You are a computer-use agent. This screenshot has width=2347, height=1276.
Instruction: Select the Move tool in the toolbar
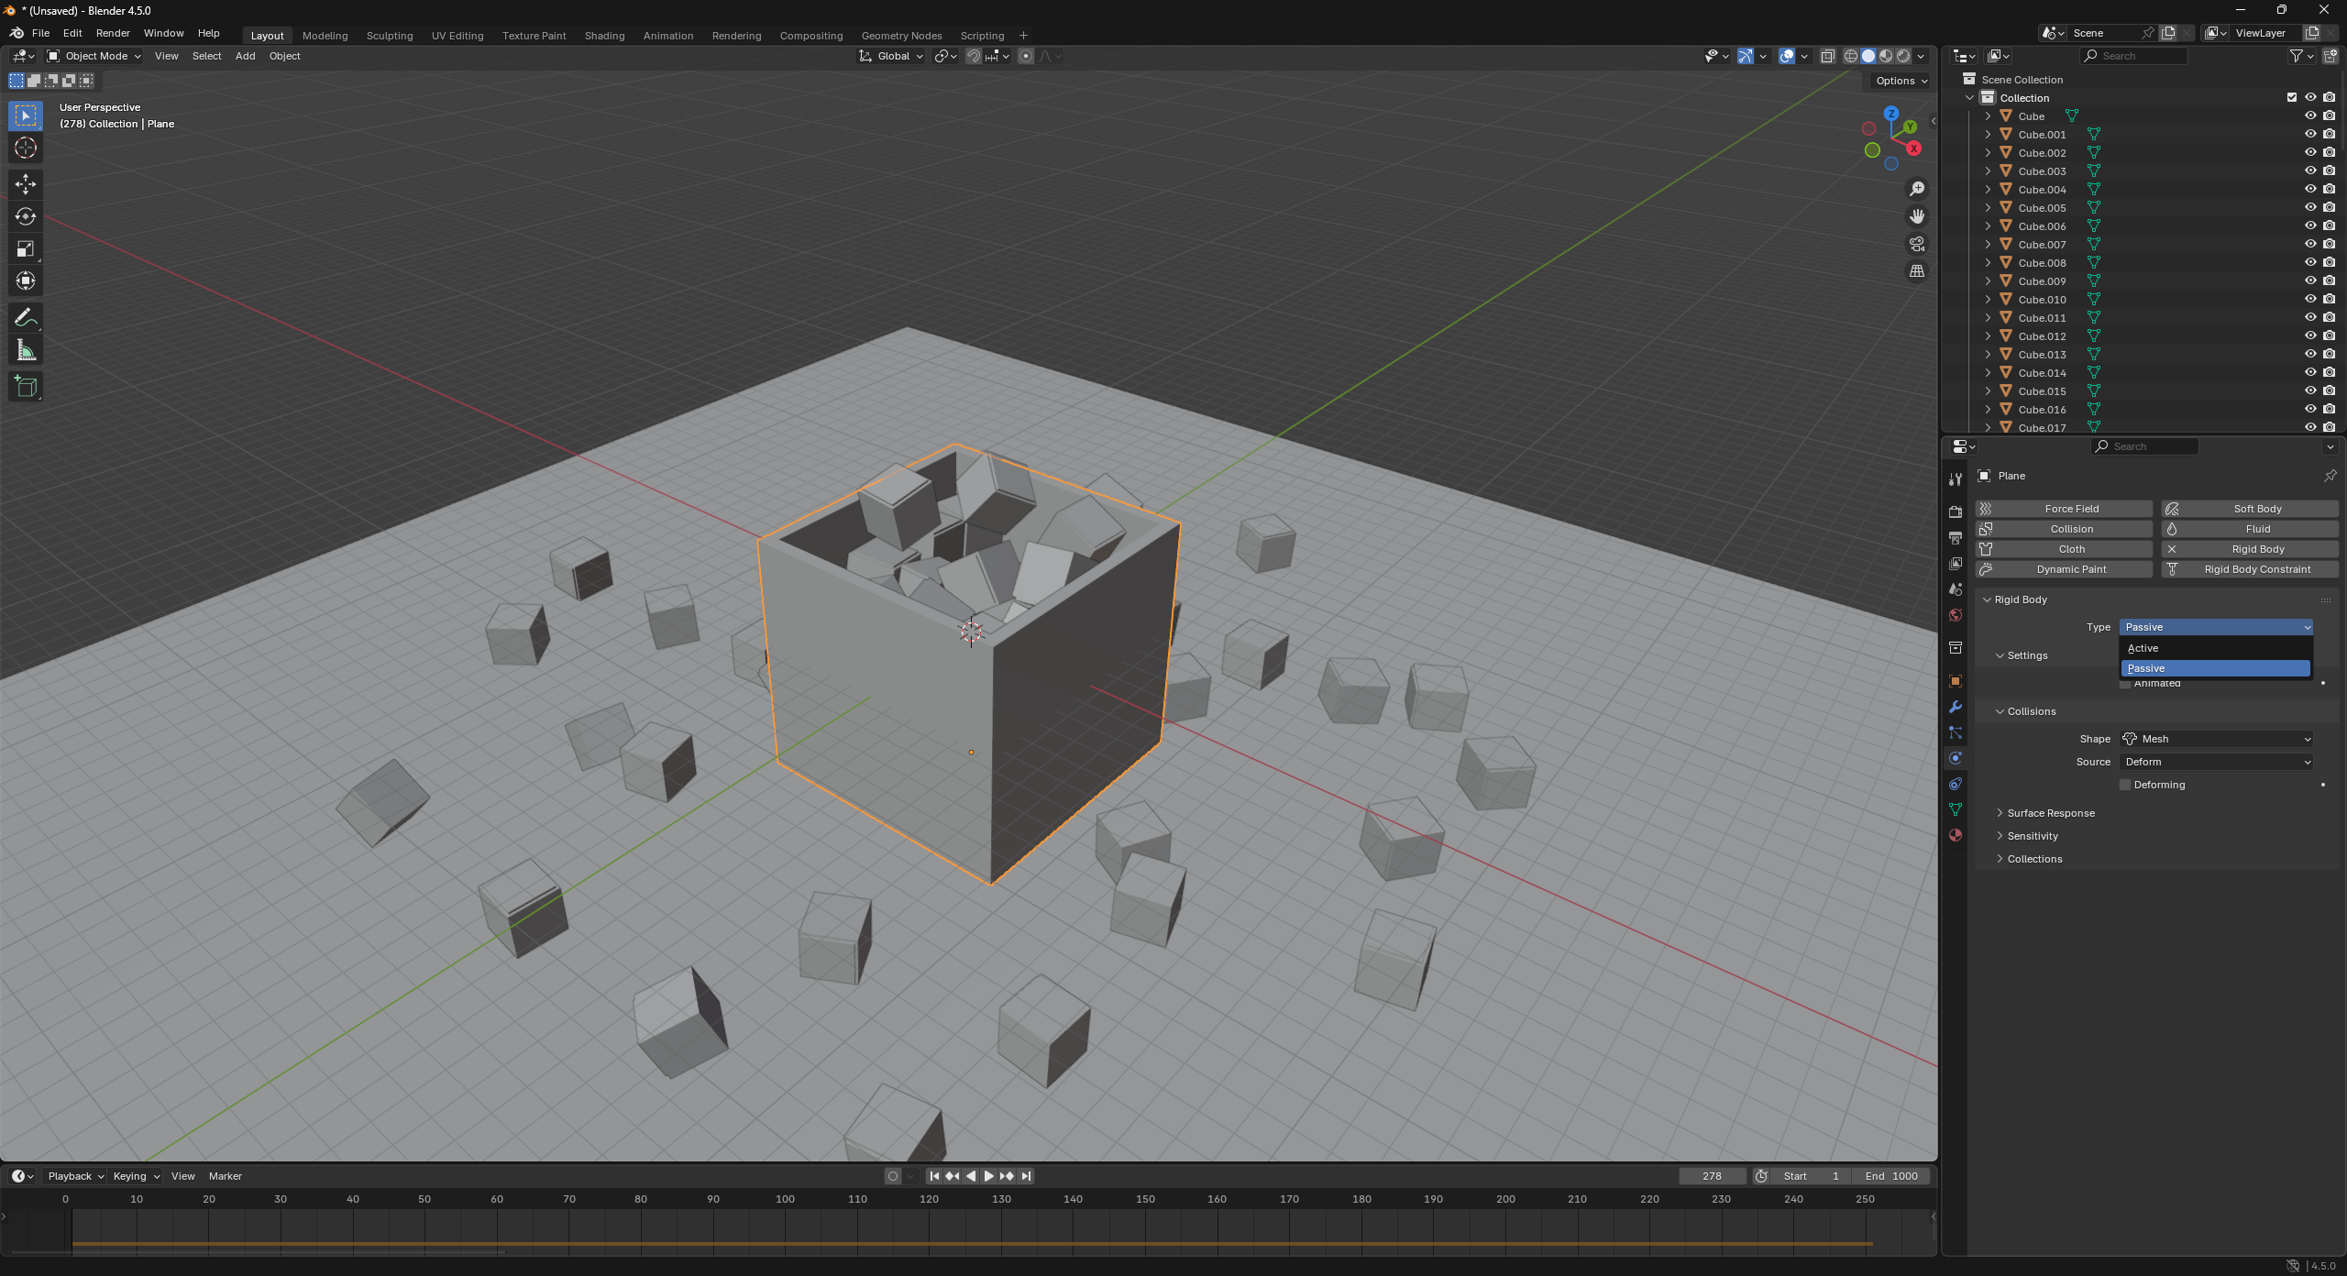(26, 184)
